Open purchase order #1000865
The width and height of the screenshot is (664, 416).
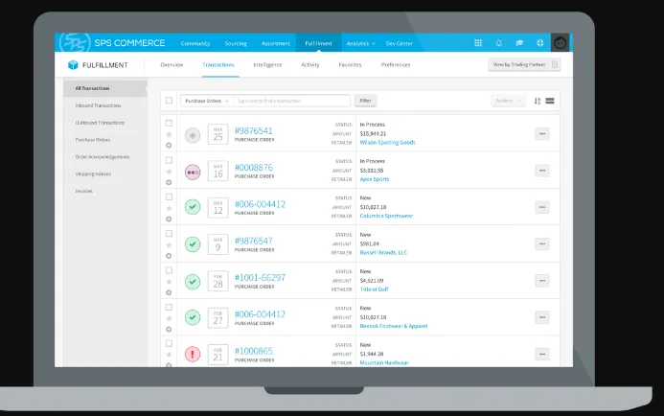pyautogui.click(x=253, y=351)
